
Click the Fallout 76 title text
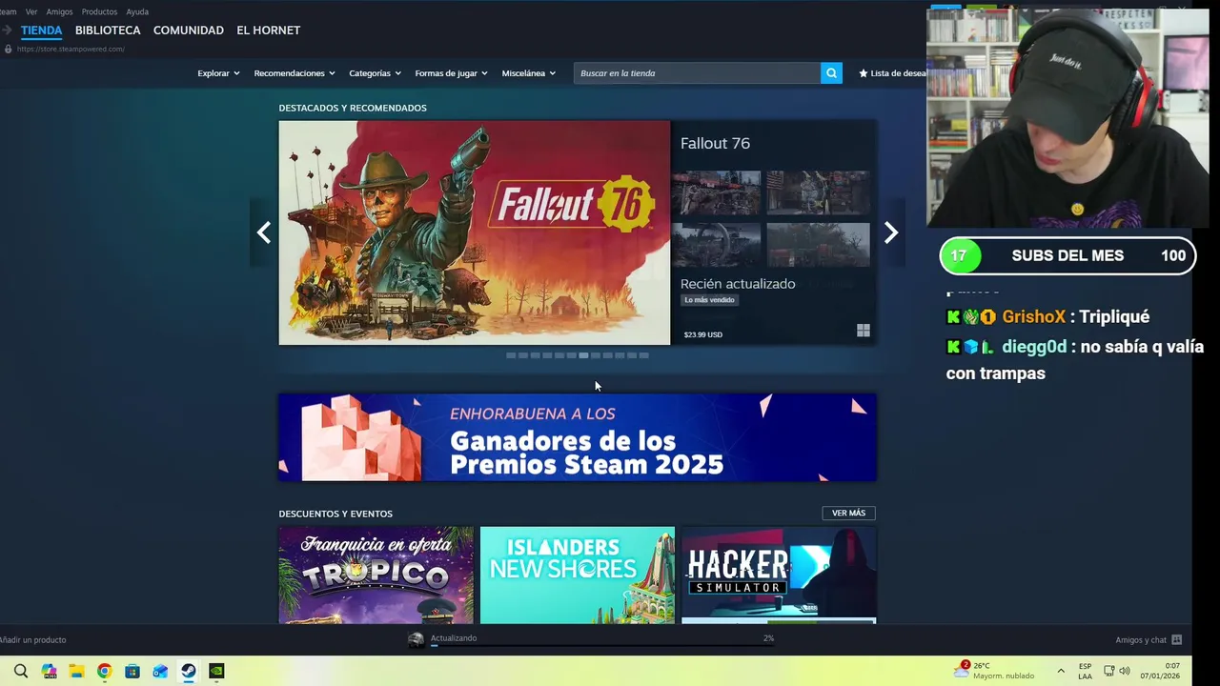715,143
